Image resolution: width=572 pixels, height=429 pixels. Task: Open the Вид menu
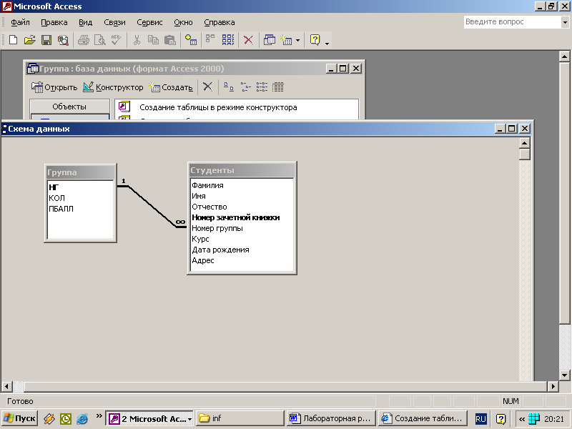tap(85, 22)
